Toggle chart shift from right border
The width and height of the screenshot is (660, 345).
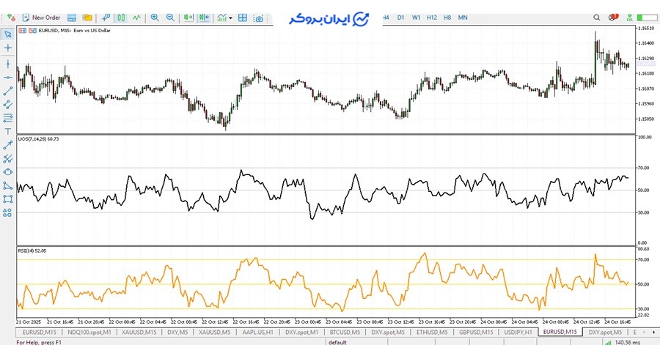pyautogui.click(x=205, y=17)
